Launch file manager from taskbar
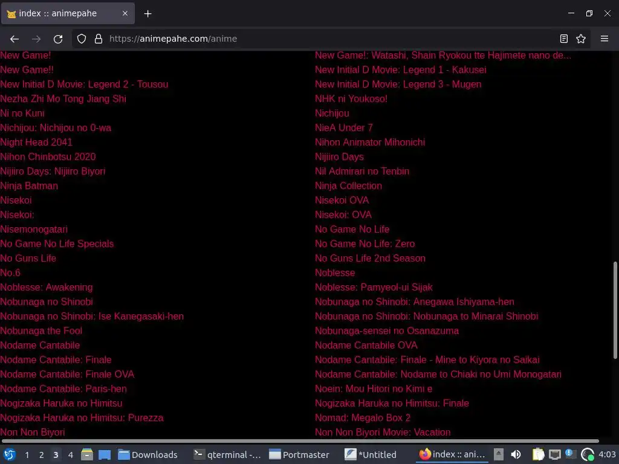This screenshot has width=619, height=464. tap(87, 454)
